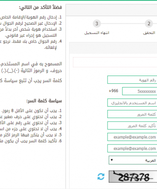Click heading فضلاً التأكد من التالي
157x189 pixels.
click(41, 7)
